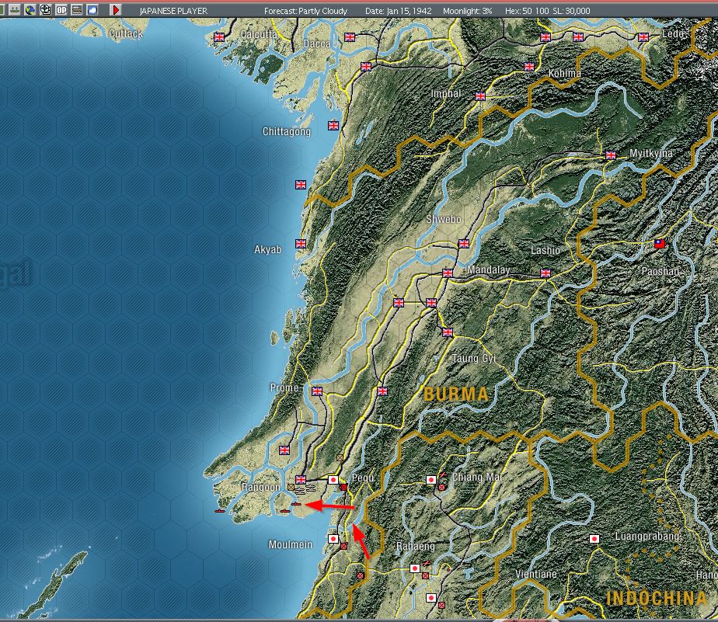Select the Japanese flag at Chiang Mai

click(431, 480)
